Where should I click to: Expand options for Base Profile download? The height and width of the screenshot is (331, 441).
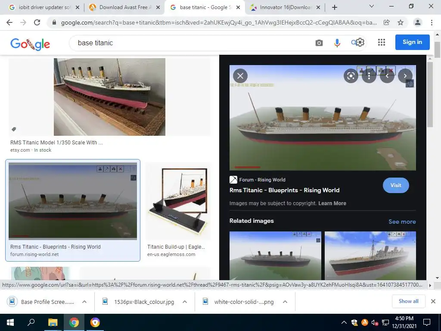click(84, 302)
